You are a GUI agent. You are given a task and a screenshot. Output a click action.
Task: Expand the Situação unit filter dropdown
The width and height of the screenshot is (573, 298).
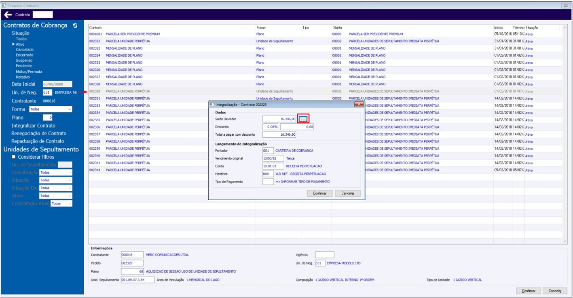point(56,180)
